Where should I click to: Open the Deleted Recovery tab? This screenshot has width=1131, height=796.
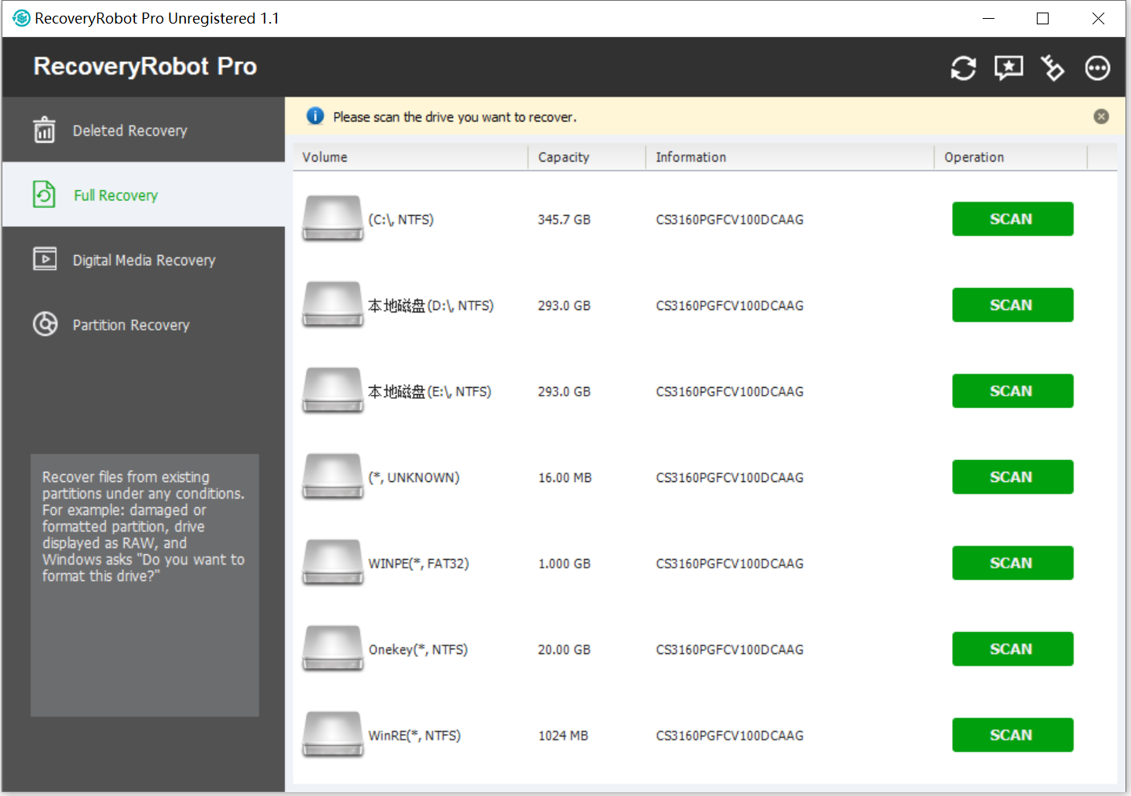tap(144, 130)
